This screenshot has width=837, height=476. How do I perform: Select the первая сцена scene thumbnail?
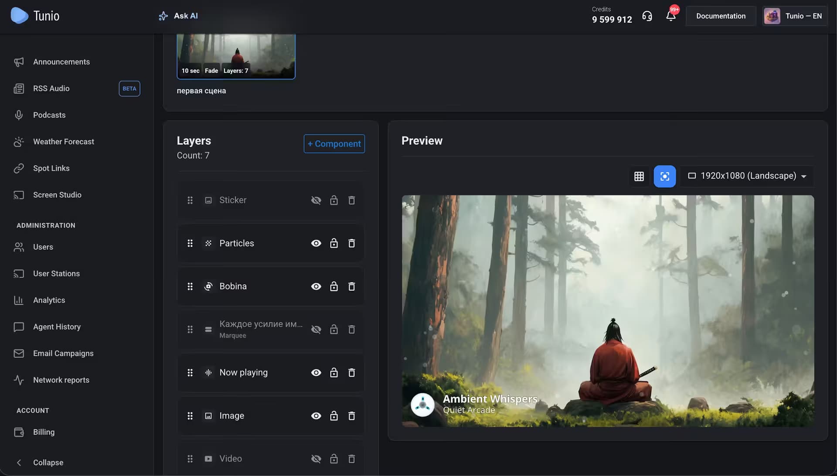click(x=236, y=56)
